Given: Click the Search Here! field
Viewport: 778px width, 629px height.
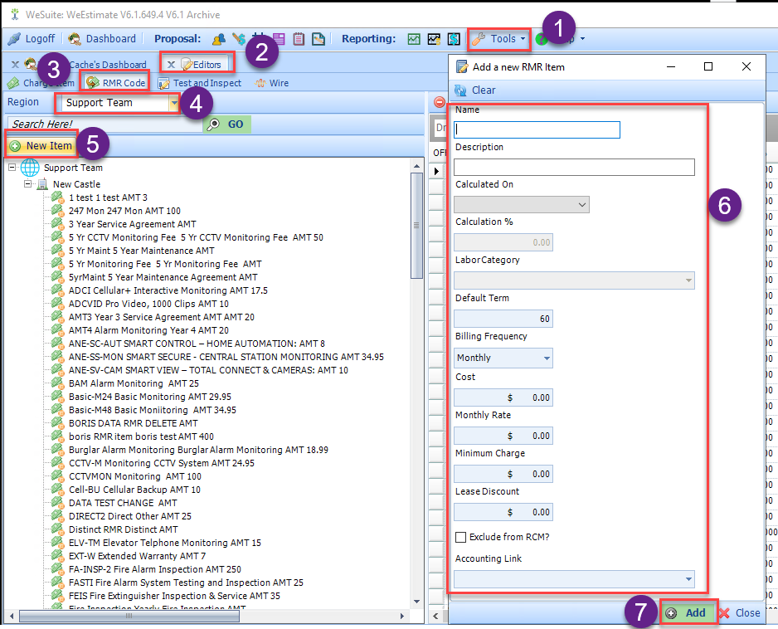Looking at the screenshot, I should coord(105,124).
